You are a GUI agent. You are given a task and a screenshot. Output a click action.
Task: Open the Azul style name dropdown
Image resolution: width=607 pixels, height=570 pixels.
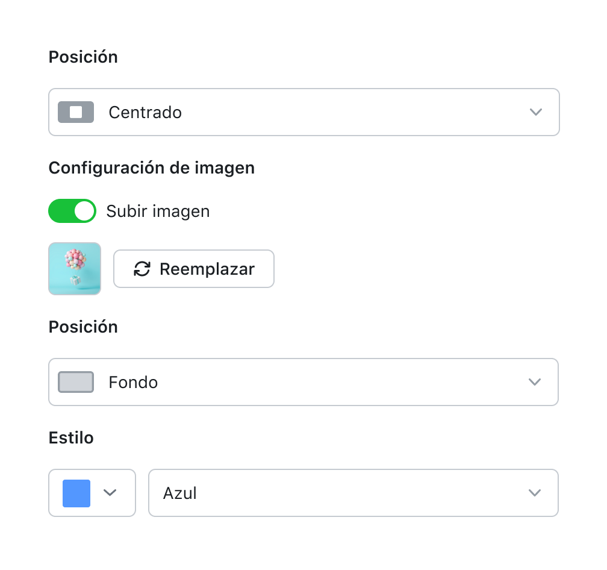pyautogui.click(x=353, y=493)
